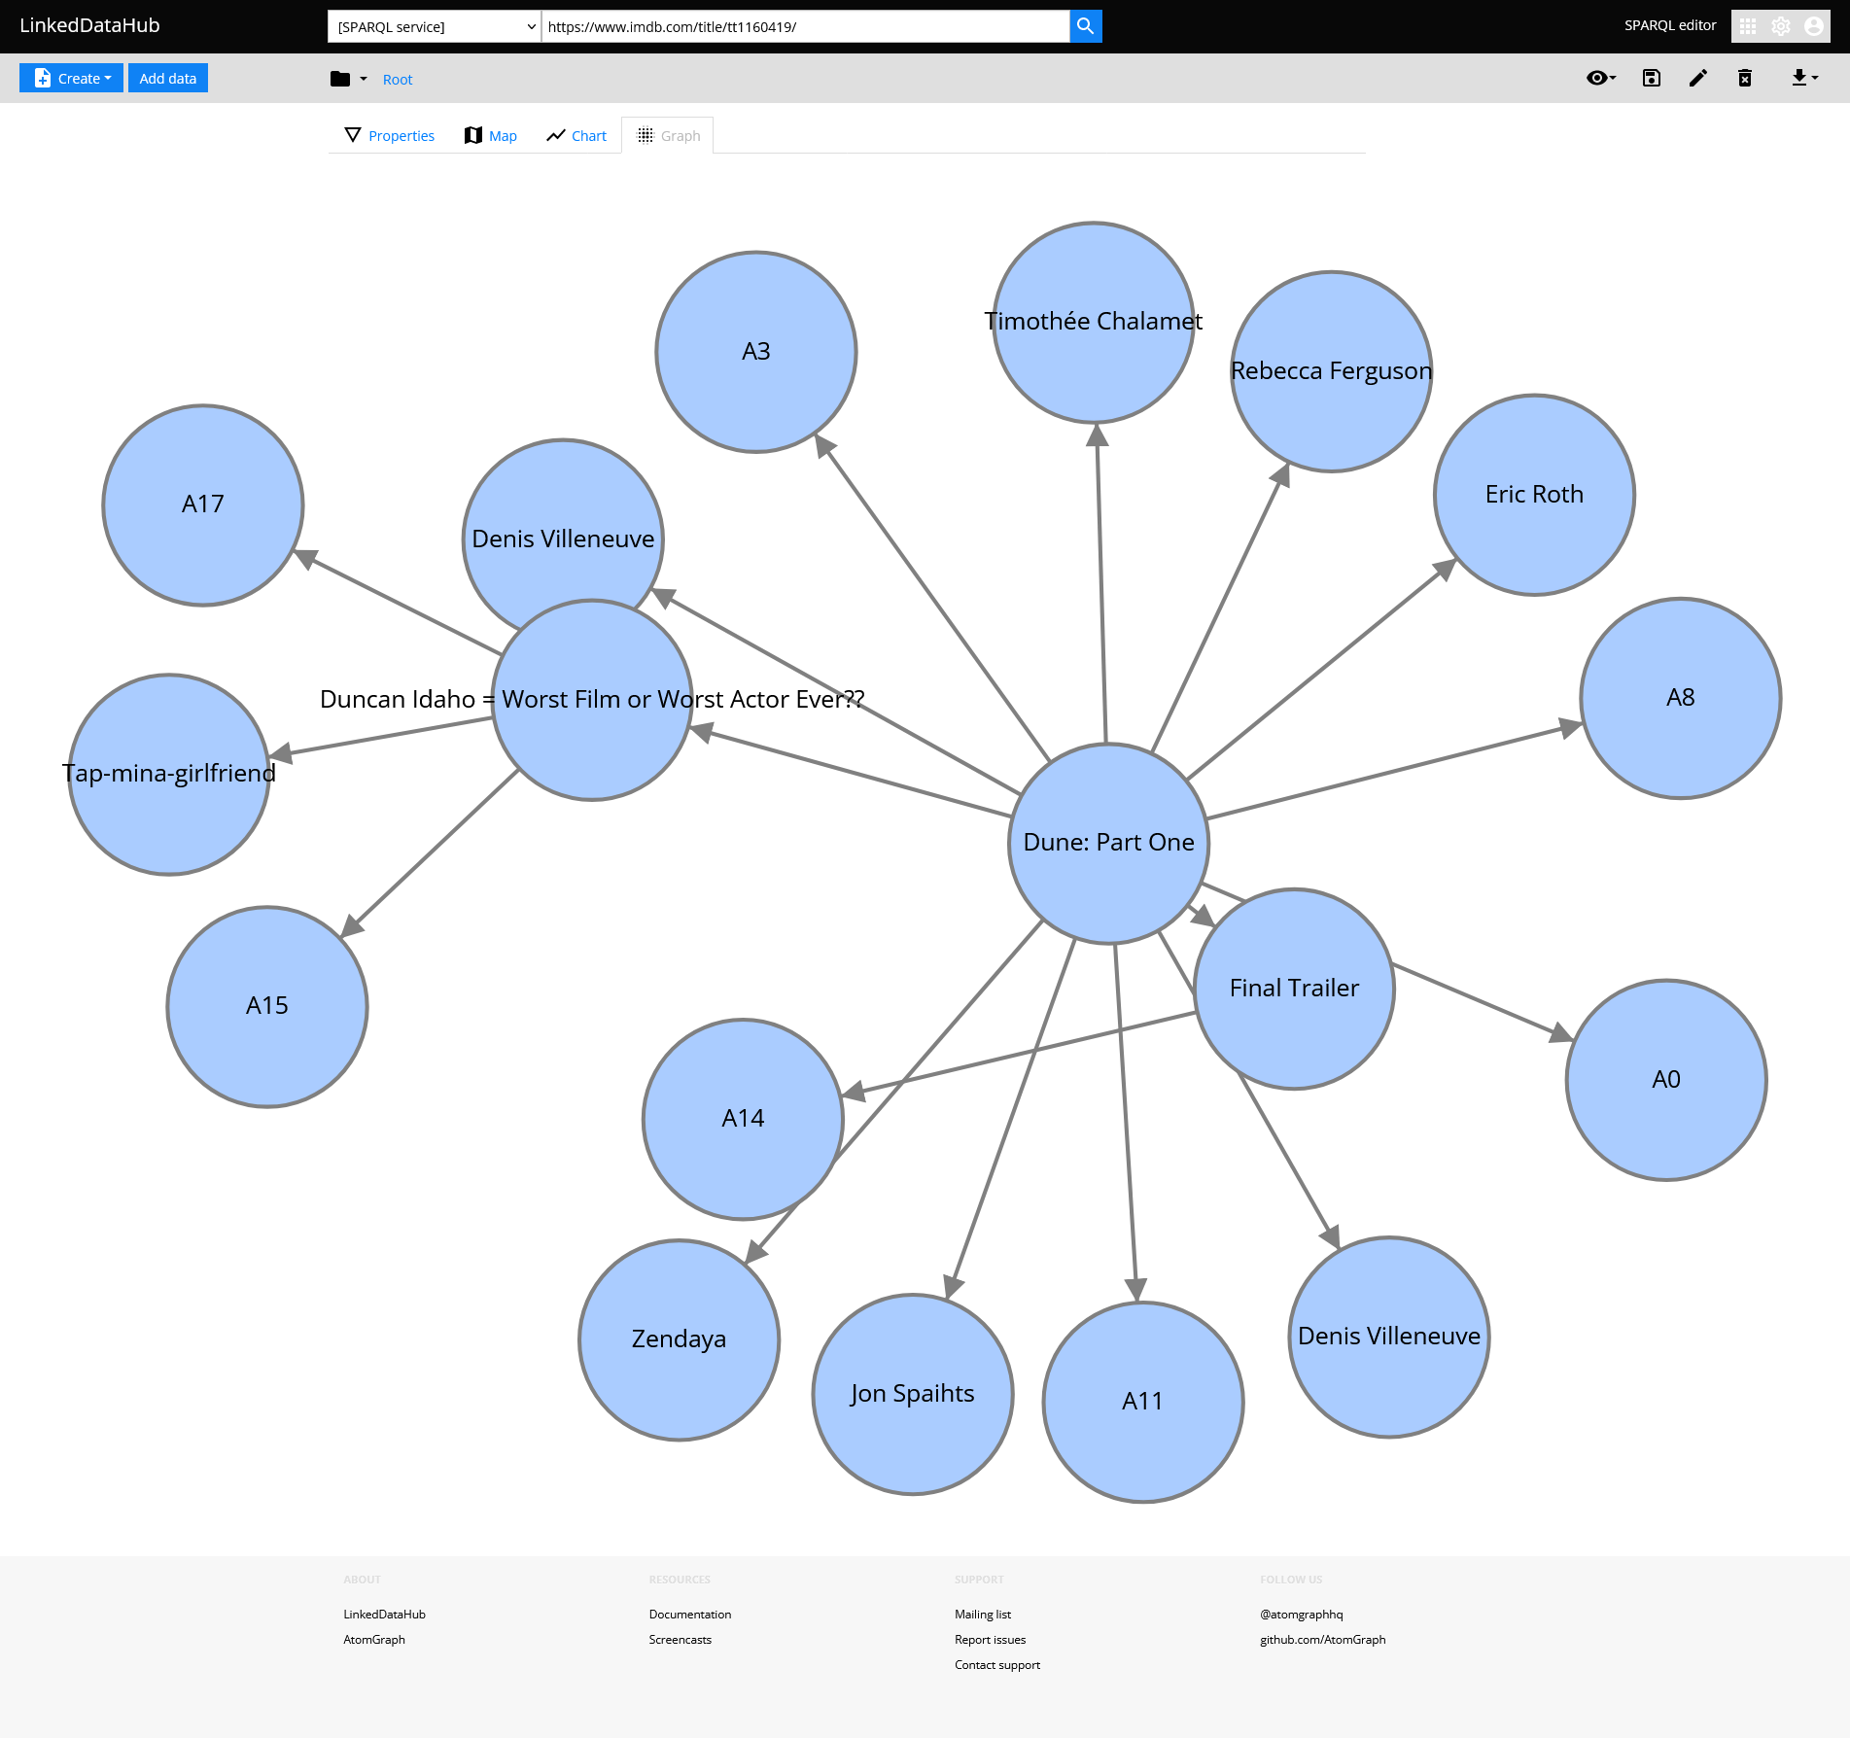The height and width of the screenshot is (1738, 1850).
Task: Select the Timothée Chalamet node
Action: pos(1094,323)
